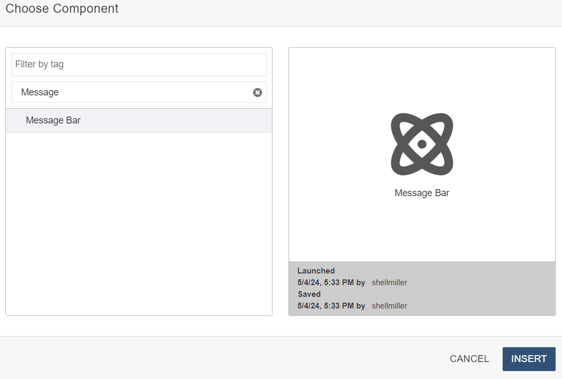
Task: Click the Message Bar preview caption
Action: pos(422,193)
